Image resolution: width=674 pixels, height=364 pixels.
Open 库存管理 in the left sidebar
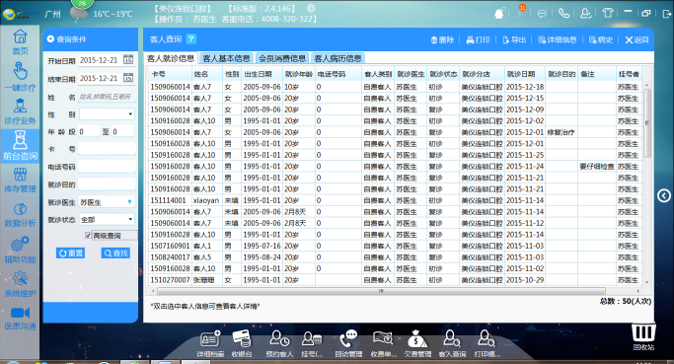(20, 181)
